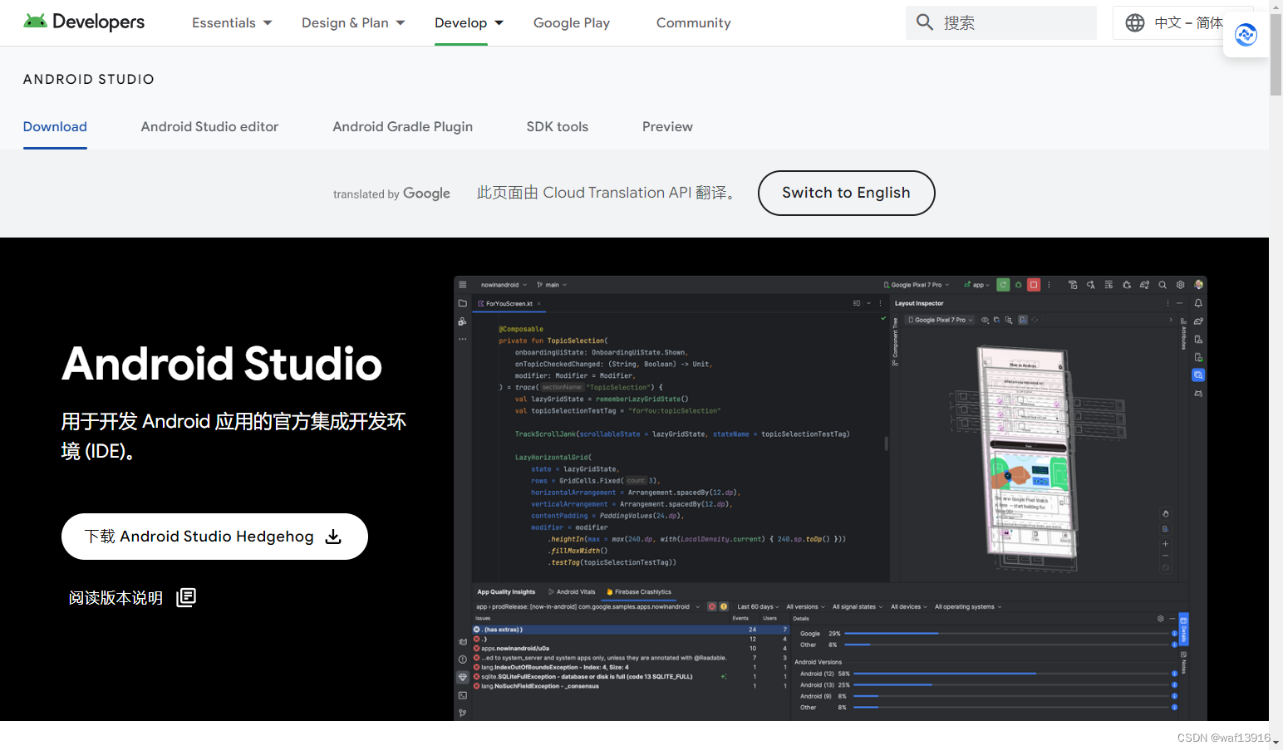
Task: Open the Google Play nav item
Action: click(572, 22)
